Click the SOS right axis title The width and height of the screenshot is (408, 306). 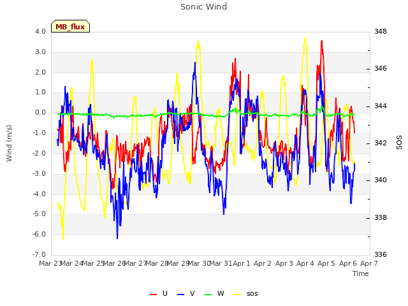point(399,143)
